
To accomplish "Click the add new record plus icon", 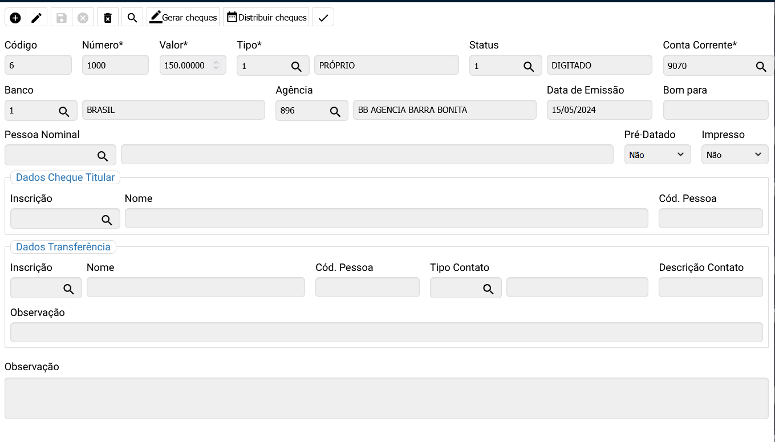I will [x=15, y=18].
